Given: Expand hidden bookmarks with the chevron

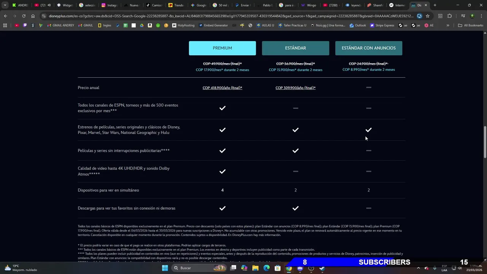Looking at the screenshot, I should 448,25.
